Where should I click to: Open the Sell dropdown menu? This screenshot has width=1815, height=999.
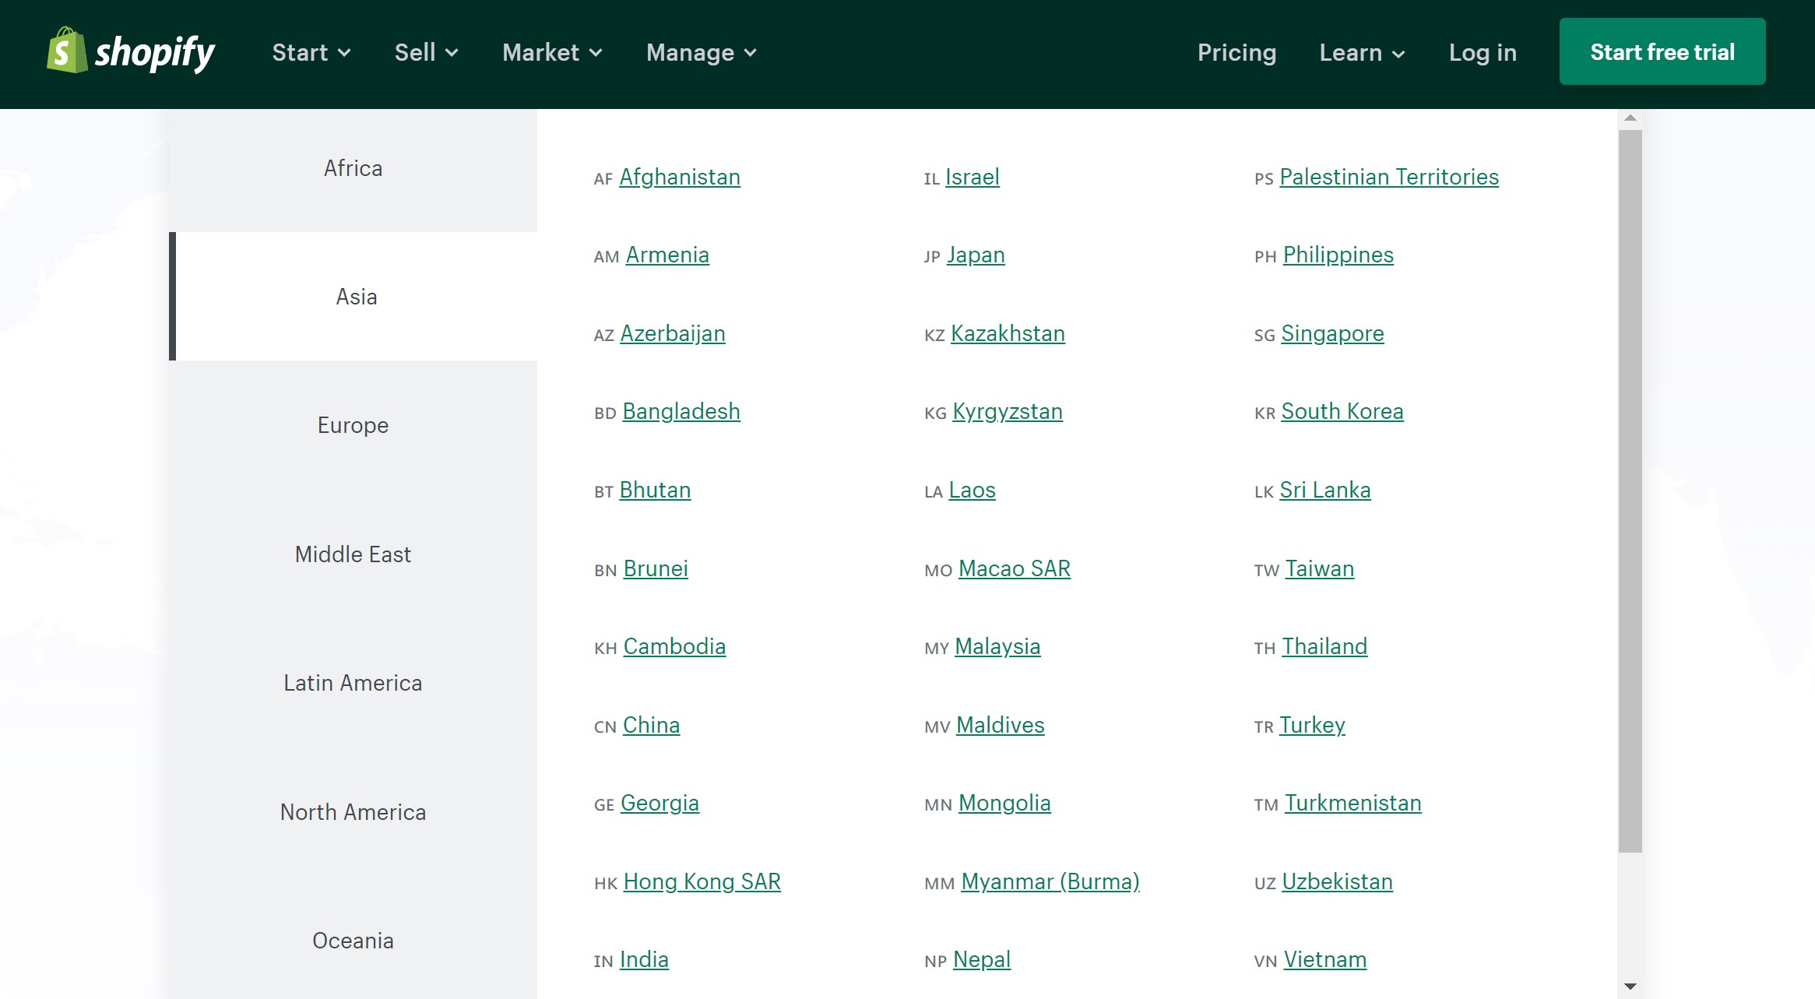[x=426, y=53]
